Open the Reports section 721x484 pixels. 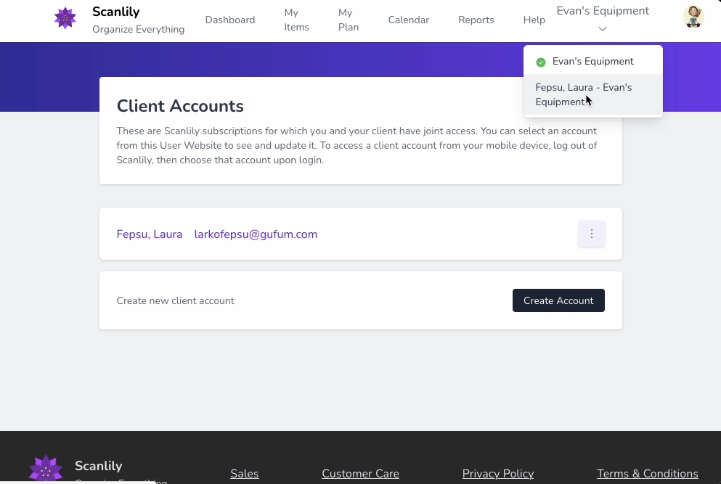click(476, 20)
